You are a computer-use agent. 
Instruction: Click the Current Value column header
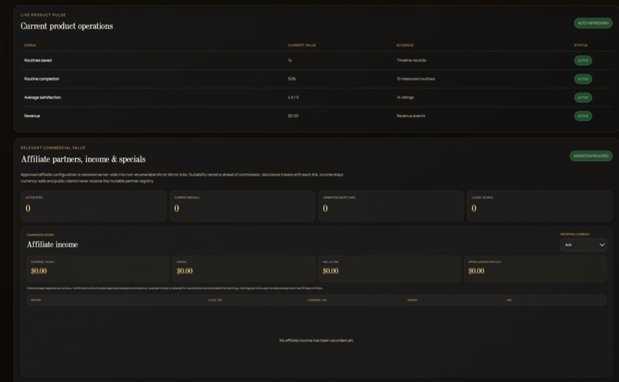pos(302,45)
